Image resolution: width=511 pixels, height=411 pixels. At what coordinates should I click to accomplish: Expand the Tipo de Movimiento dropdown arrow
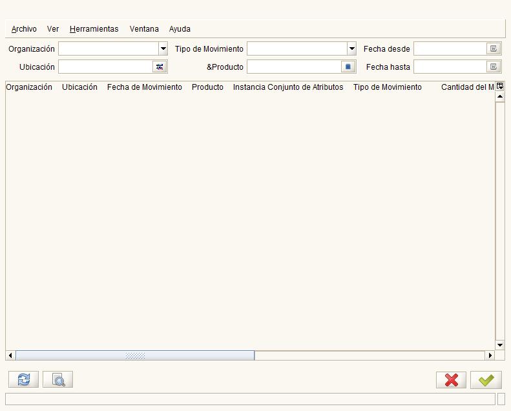tap(351, 49)
